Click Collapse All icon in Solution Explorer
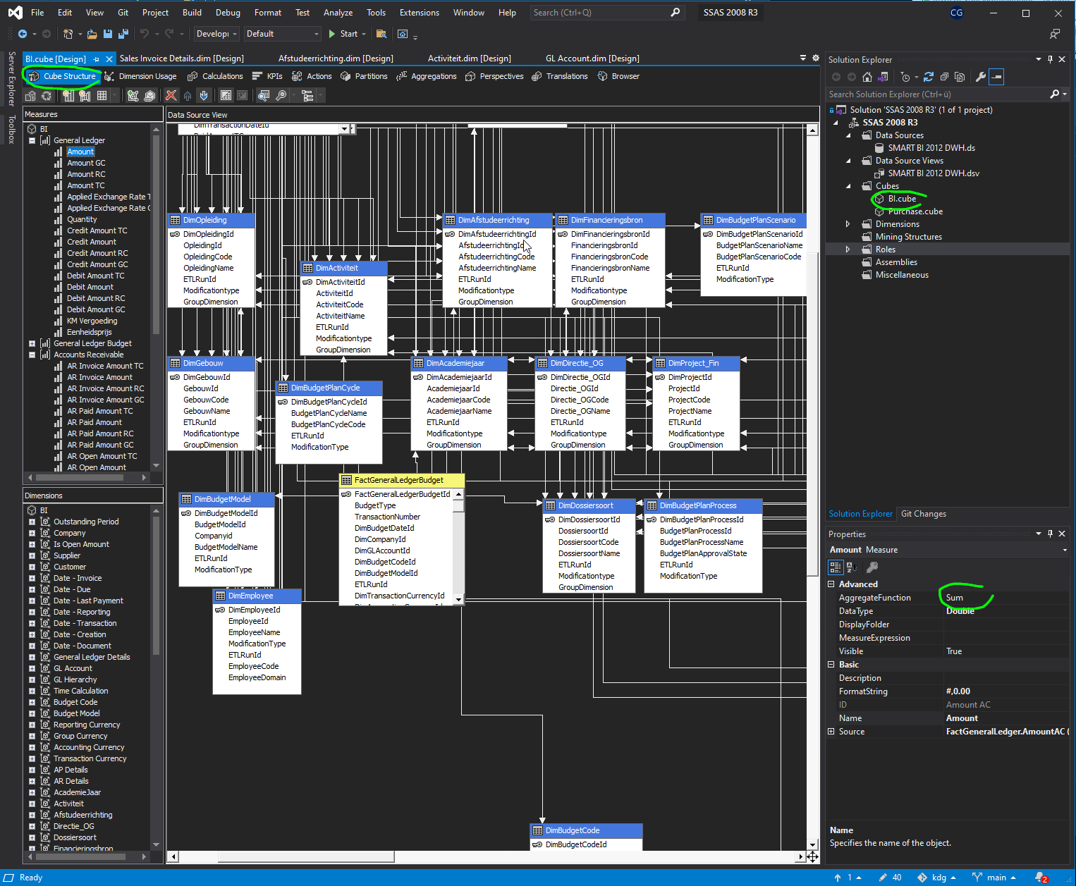 click(944, 77)
